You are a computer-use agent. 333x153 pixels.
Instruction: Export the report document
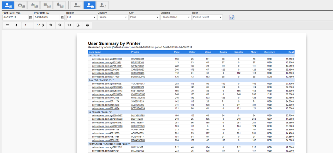78,25
